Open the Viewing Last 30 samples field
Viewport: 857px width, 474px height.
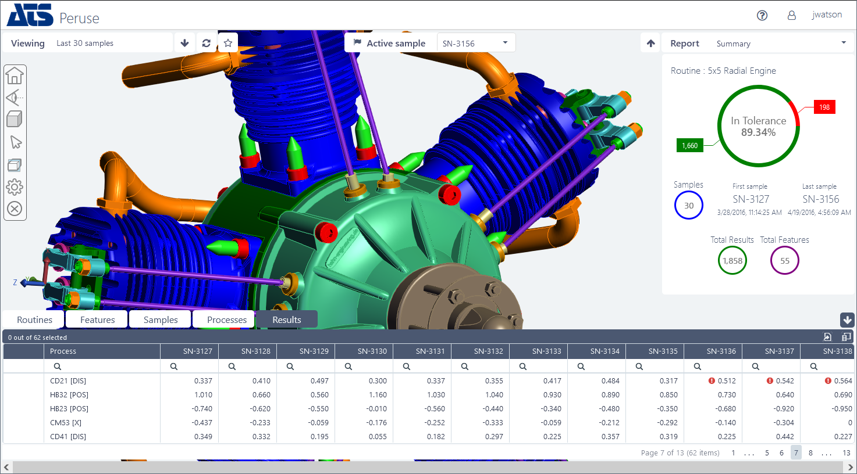pyautogui.click(x=112, y=43)
